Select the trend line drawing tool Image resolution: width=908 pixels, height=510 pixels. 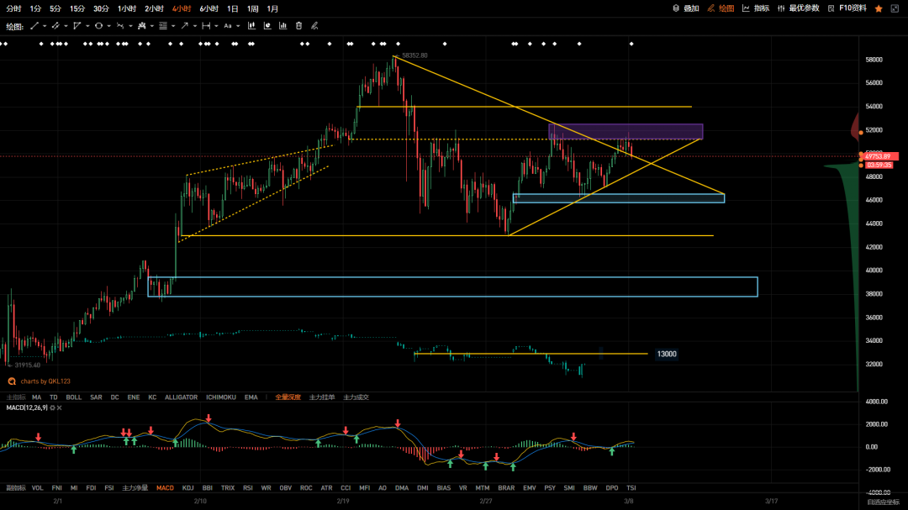pyautogui.click(x=34, y=26)
